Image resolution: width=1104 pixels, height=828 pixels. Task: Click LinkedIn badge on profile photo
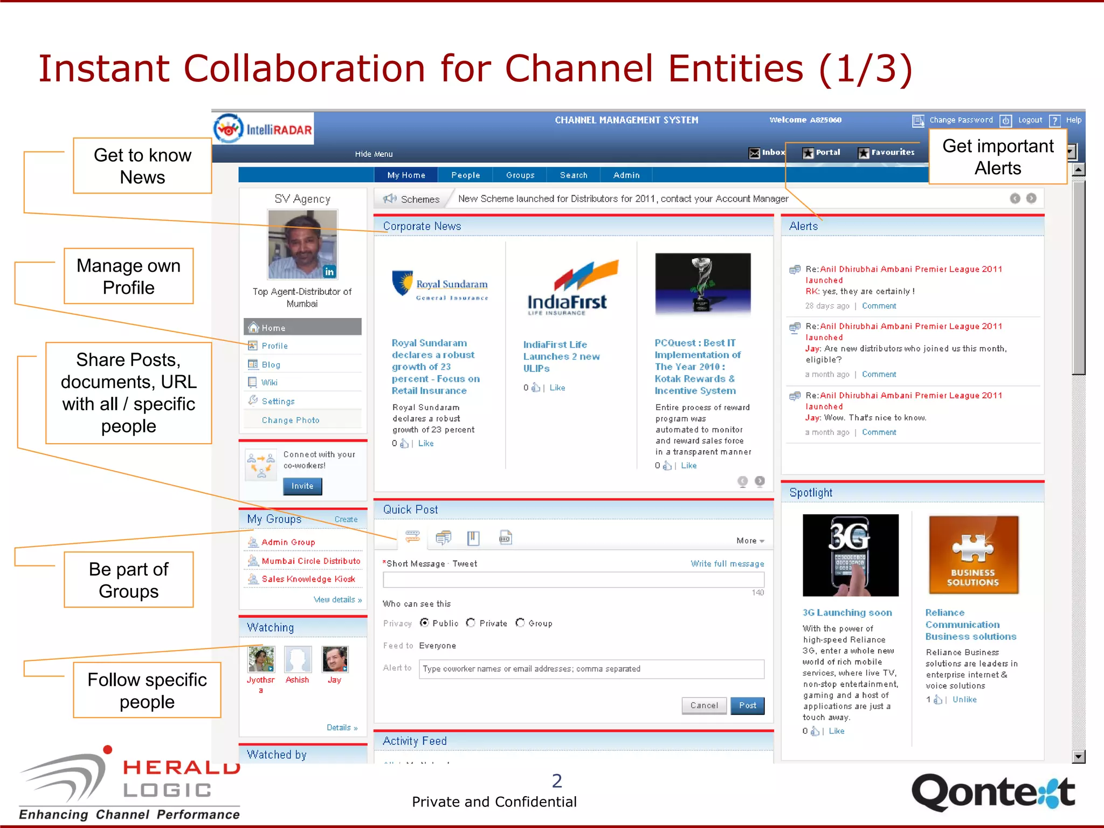(x=329, y=272)
